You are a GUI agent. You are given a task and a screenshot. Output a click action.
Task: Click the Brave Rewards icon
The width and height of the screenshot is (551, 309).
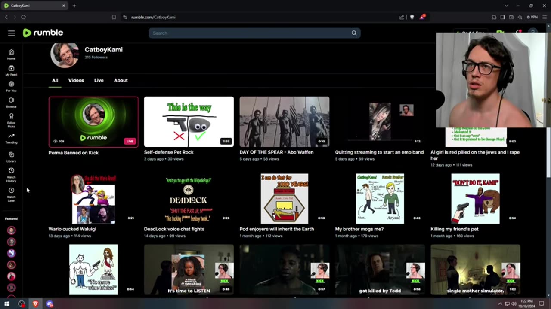tap(423, 17)
